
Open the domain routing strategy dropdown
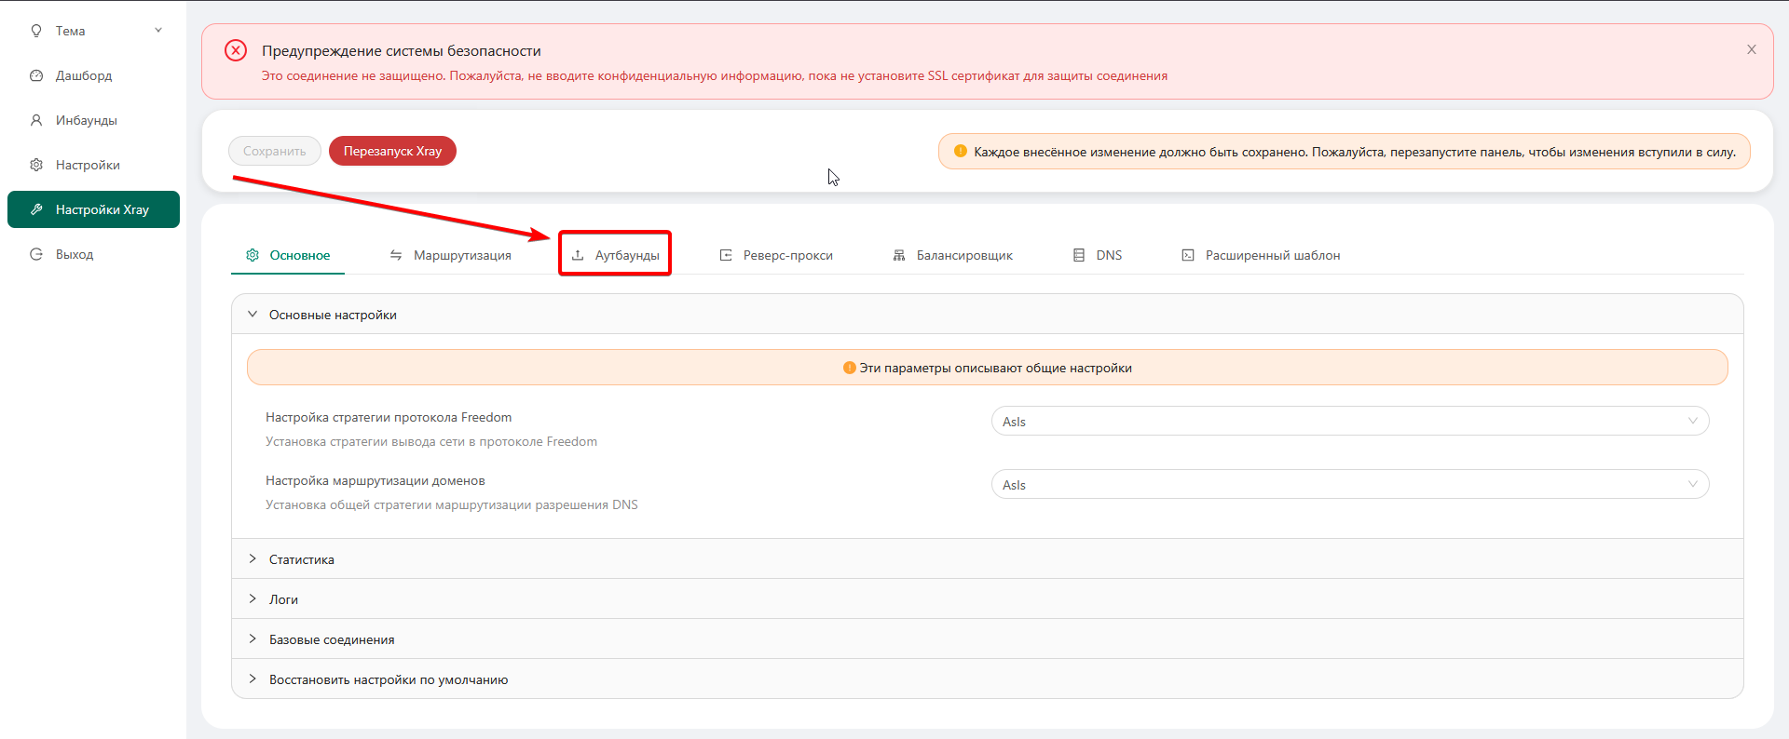tap(1349, 485)
